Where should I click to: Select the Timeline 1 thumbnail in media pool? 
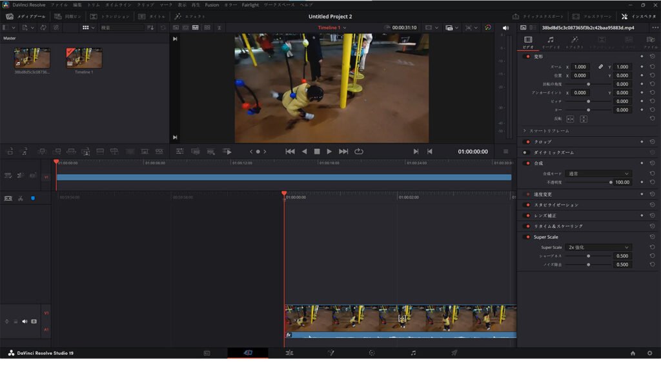(84, 57)
